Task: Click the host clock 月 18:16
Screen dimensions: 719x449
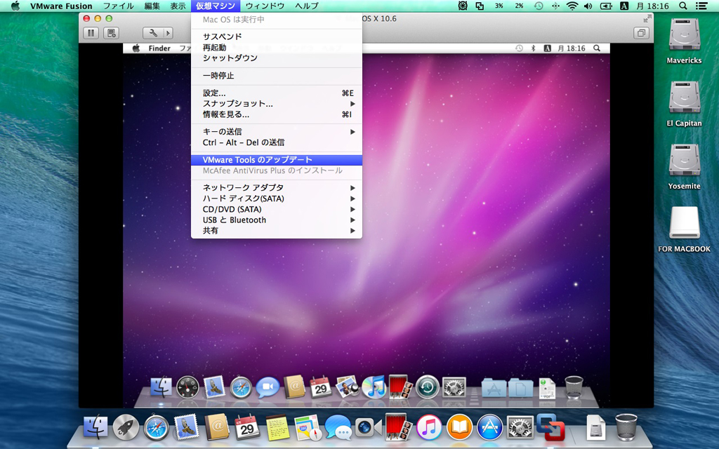Action: click(x=652, y=6)
